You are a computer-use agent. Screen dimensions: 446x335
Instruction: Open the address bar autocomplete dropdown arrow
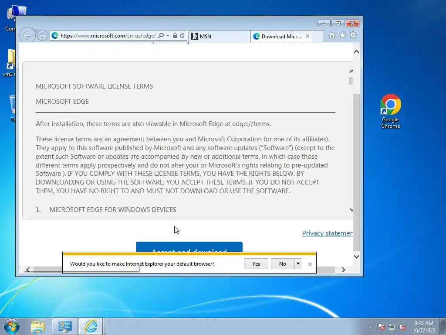[x=168, y=36]
